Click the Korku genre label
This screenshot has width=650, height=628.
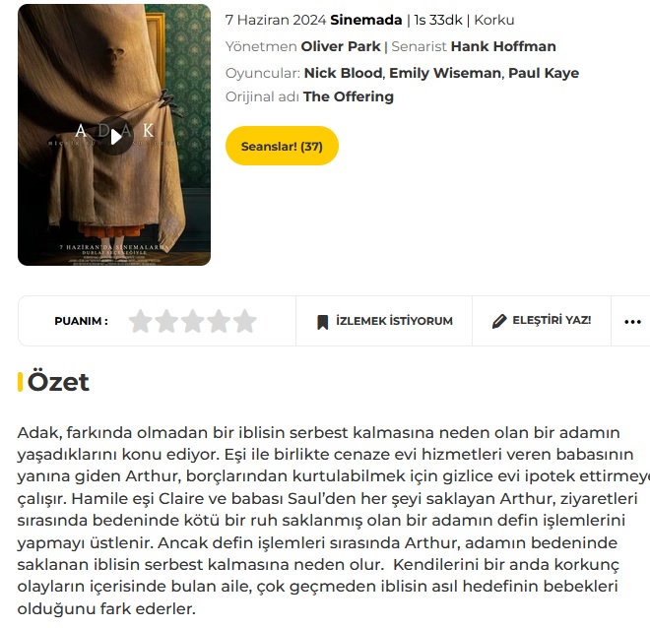pyautogui.click(x=494, y=20)
